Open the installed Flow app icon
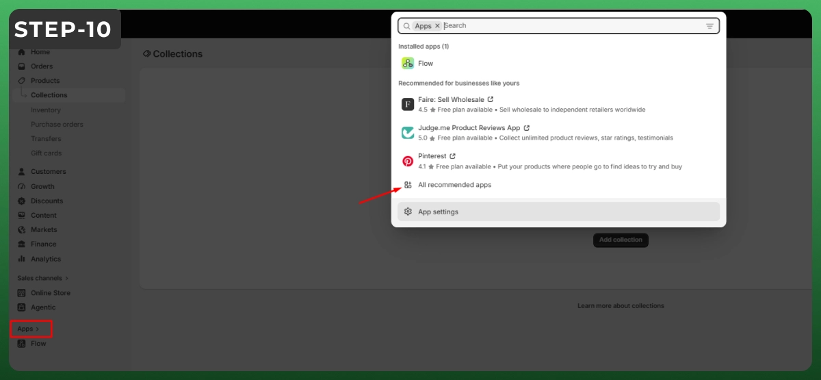The width and height of the screenshot is (821, 380). (x=408, y=63)
